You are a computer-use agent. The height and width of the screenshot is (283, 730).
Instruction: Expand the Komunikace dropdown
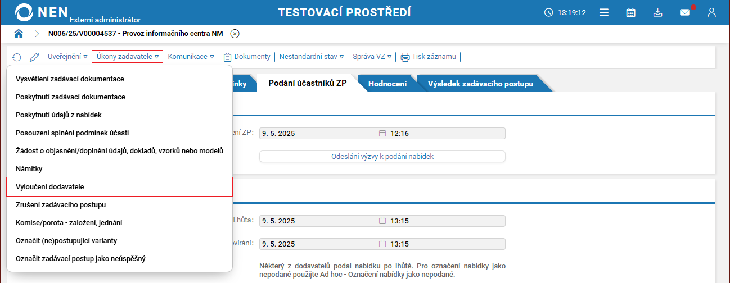(x=191, y=57)
